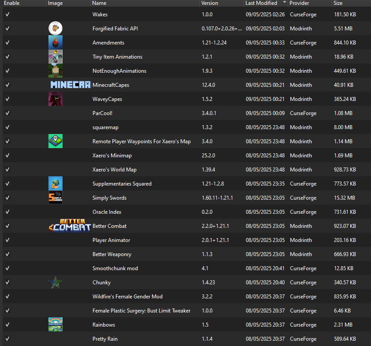The height and width of the screenshot is (346, 371).
Task: Click the Forgified Fabric API mod icon
Action: pos(56,28)
